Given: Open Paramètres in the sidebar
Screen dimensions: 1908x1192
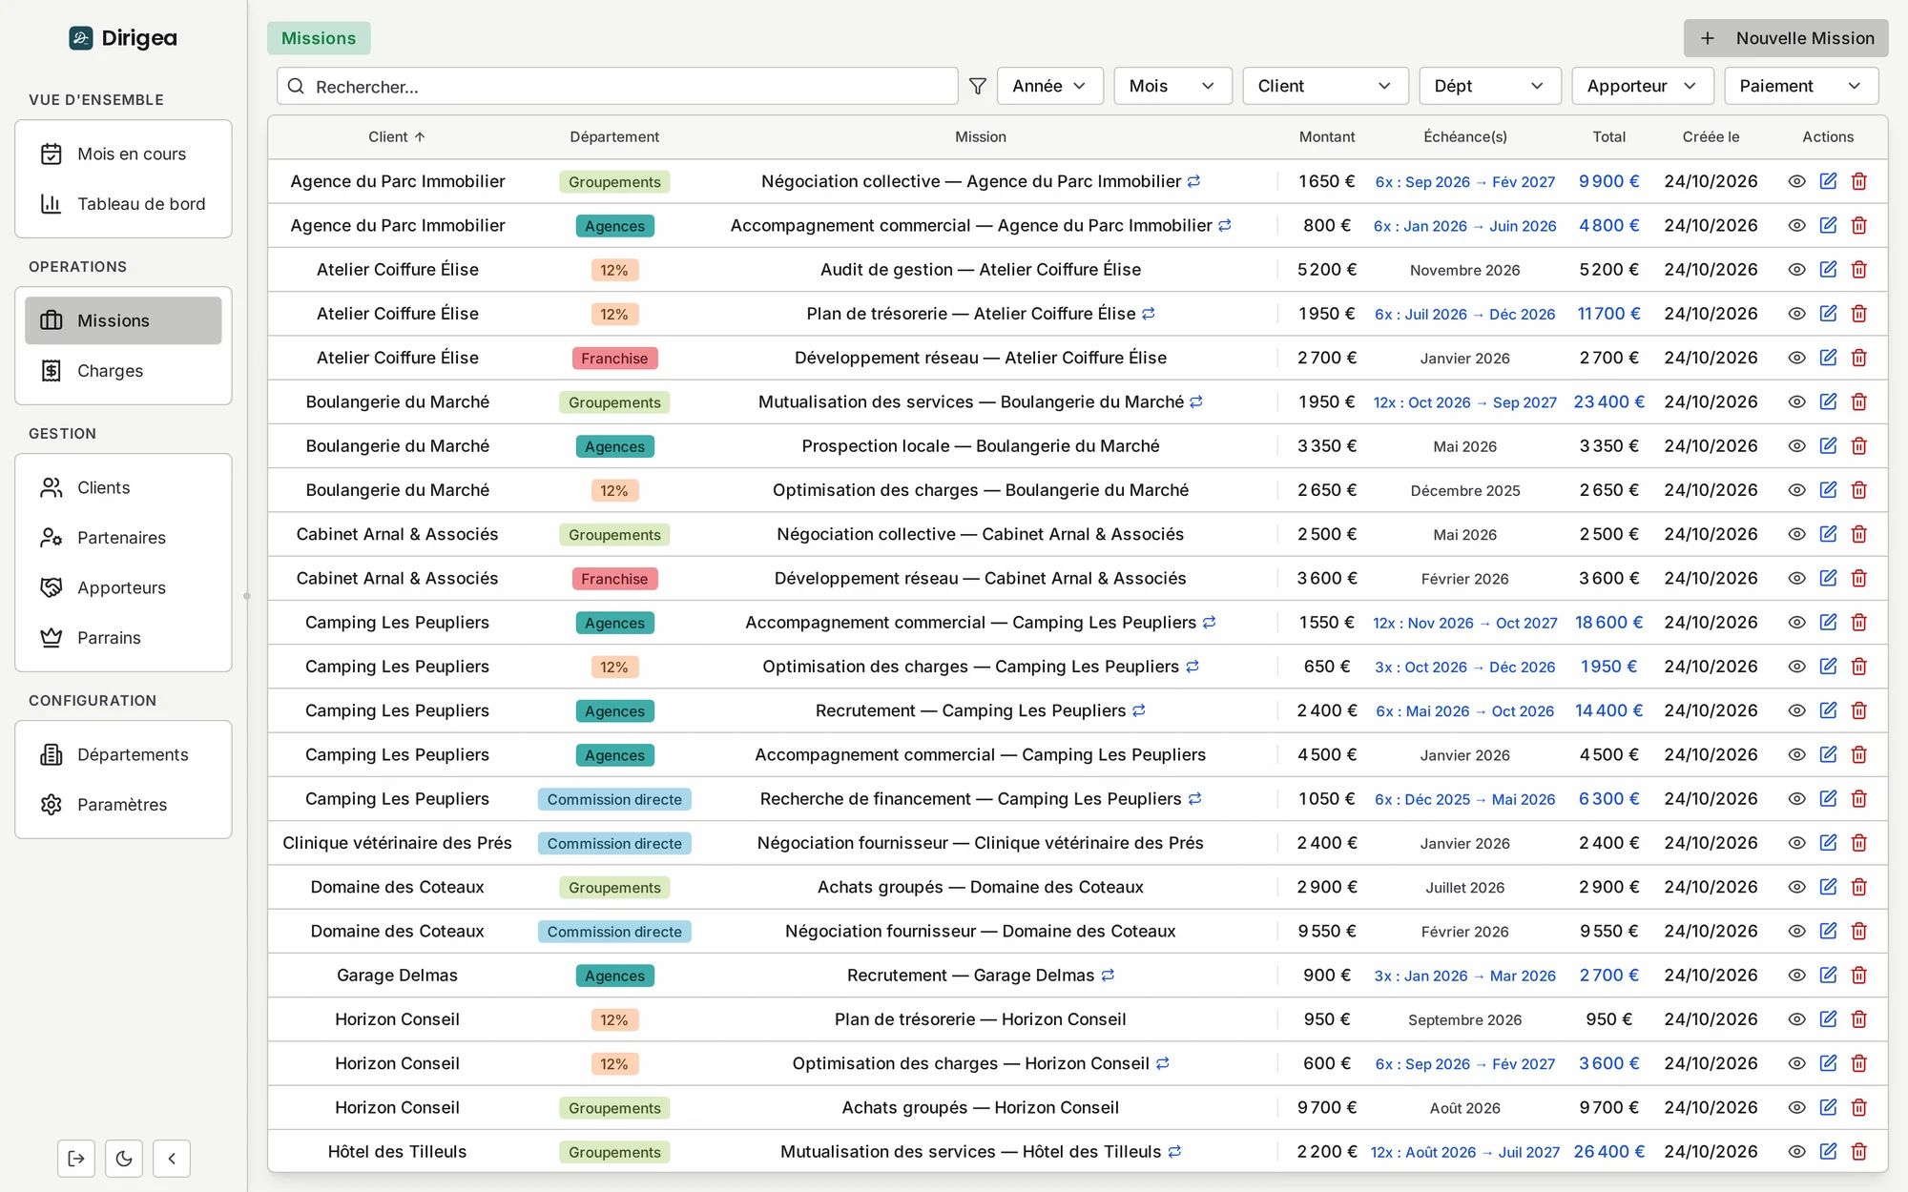Looking at the screenshot, I should pos(123,804).
